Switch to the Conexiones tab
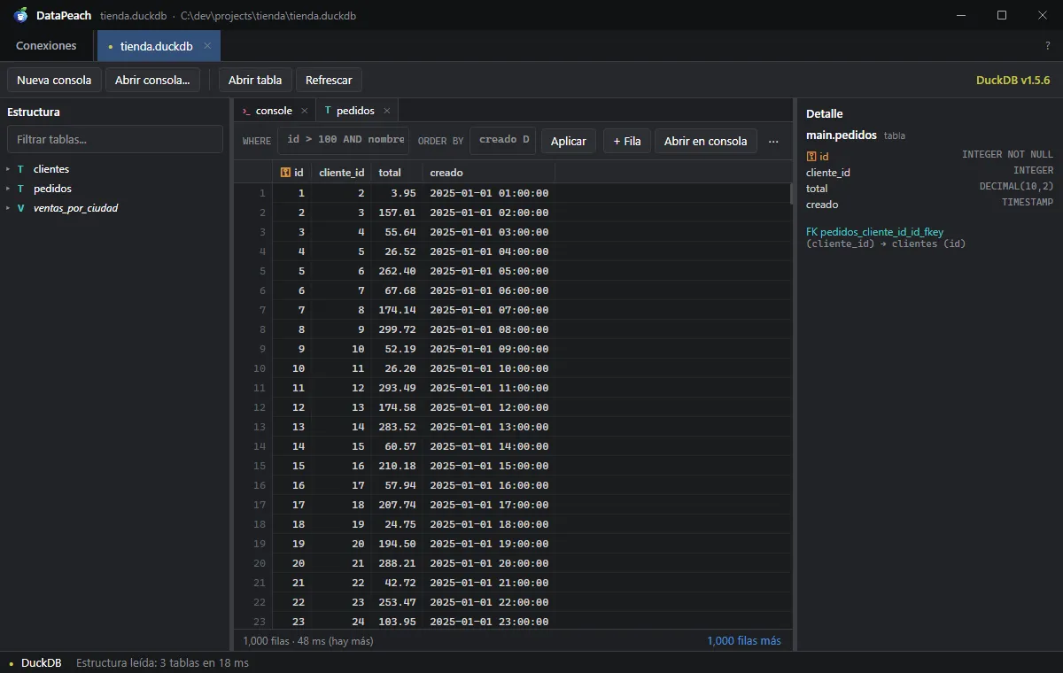This screenshot has width=1063, height=673. tap(46, 46)
